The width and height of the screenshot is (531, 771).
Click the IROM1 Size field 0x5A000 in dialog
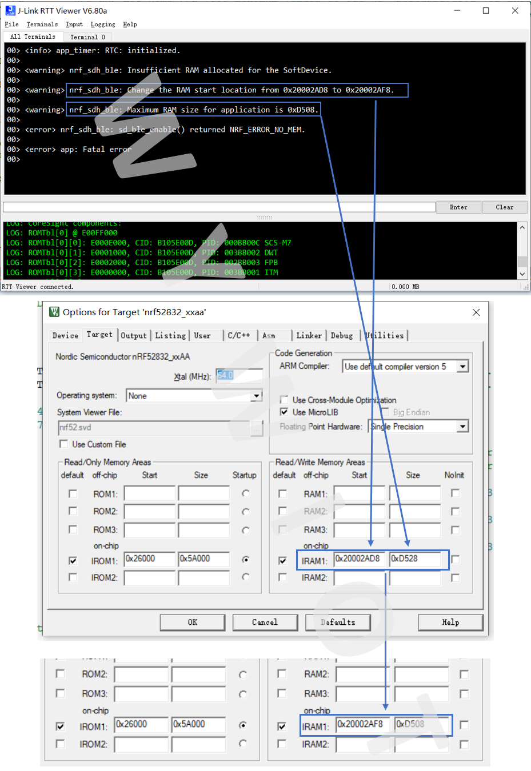click(x=204, y=559)
